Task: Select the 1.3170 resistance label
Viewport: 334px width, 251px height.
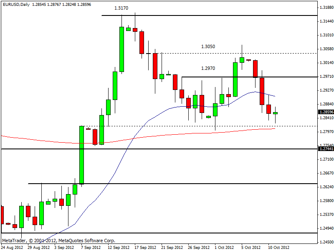Action: point(121,8)
